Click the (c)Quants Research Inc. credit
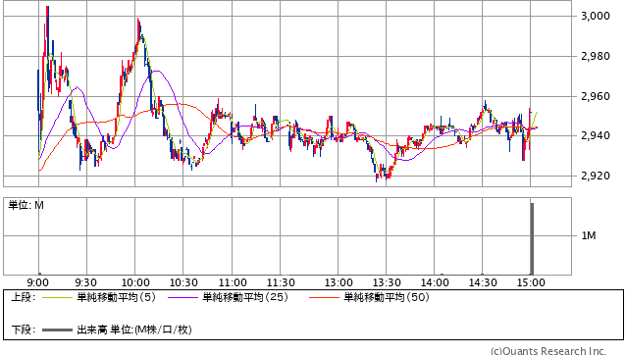Image resolution: width=626 pixels, height=355 pixels. [x=548, y=351]
